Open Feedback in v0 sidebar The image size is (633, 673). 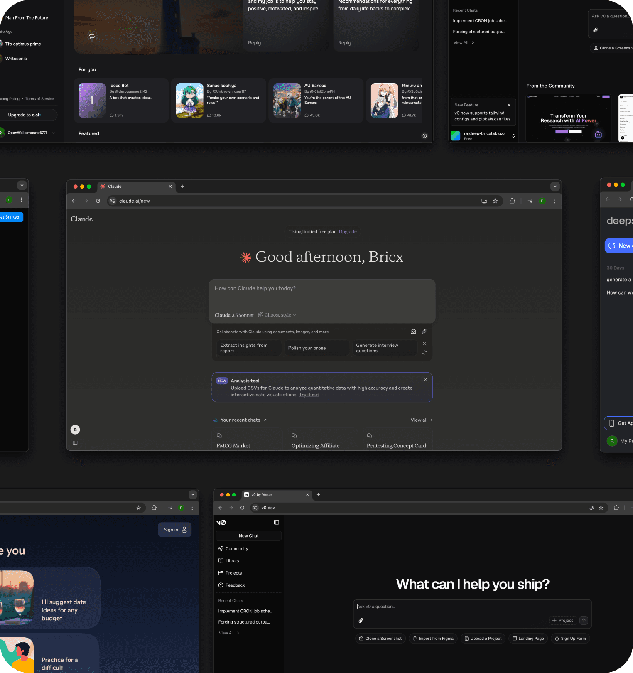(231, 585)
